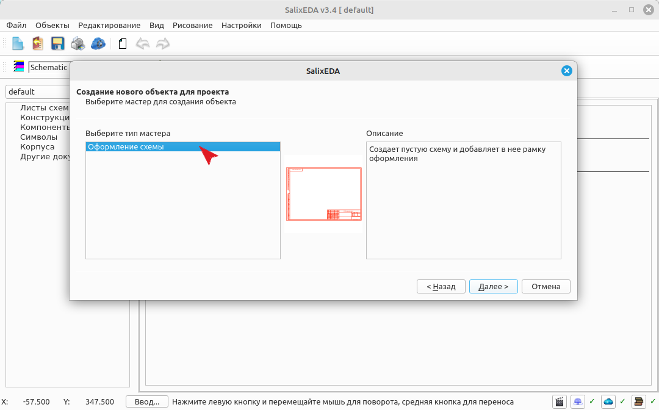Open the default project dropdown
Image resolution: width=659 pixels, height=410 pixels.
[38, 92]
